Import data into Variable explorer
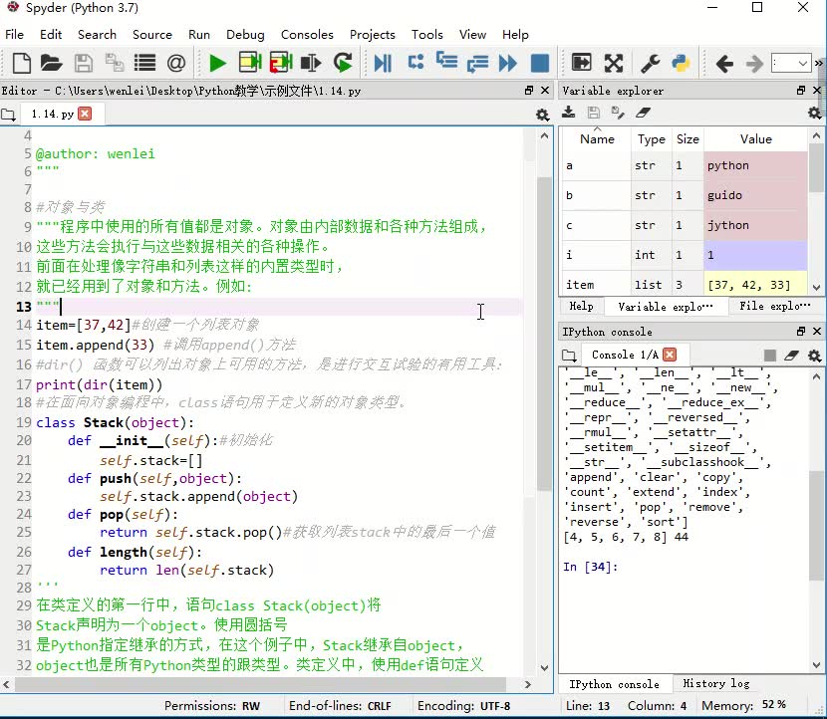Viewport: 827px width, 719px height. click(x=570, y=114)
